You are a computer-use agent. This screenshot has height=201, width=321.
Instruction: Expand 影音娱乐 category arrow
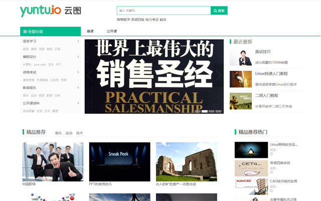[78, 87]
